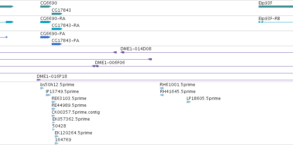
Task: Click the EK120264.5prime EST arrow
Action: click(56, 136)
